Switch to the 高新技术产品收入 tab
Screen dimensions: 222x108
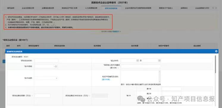(166, 8)
